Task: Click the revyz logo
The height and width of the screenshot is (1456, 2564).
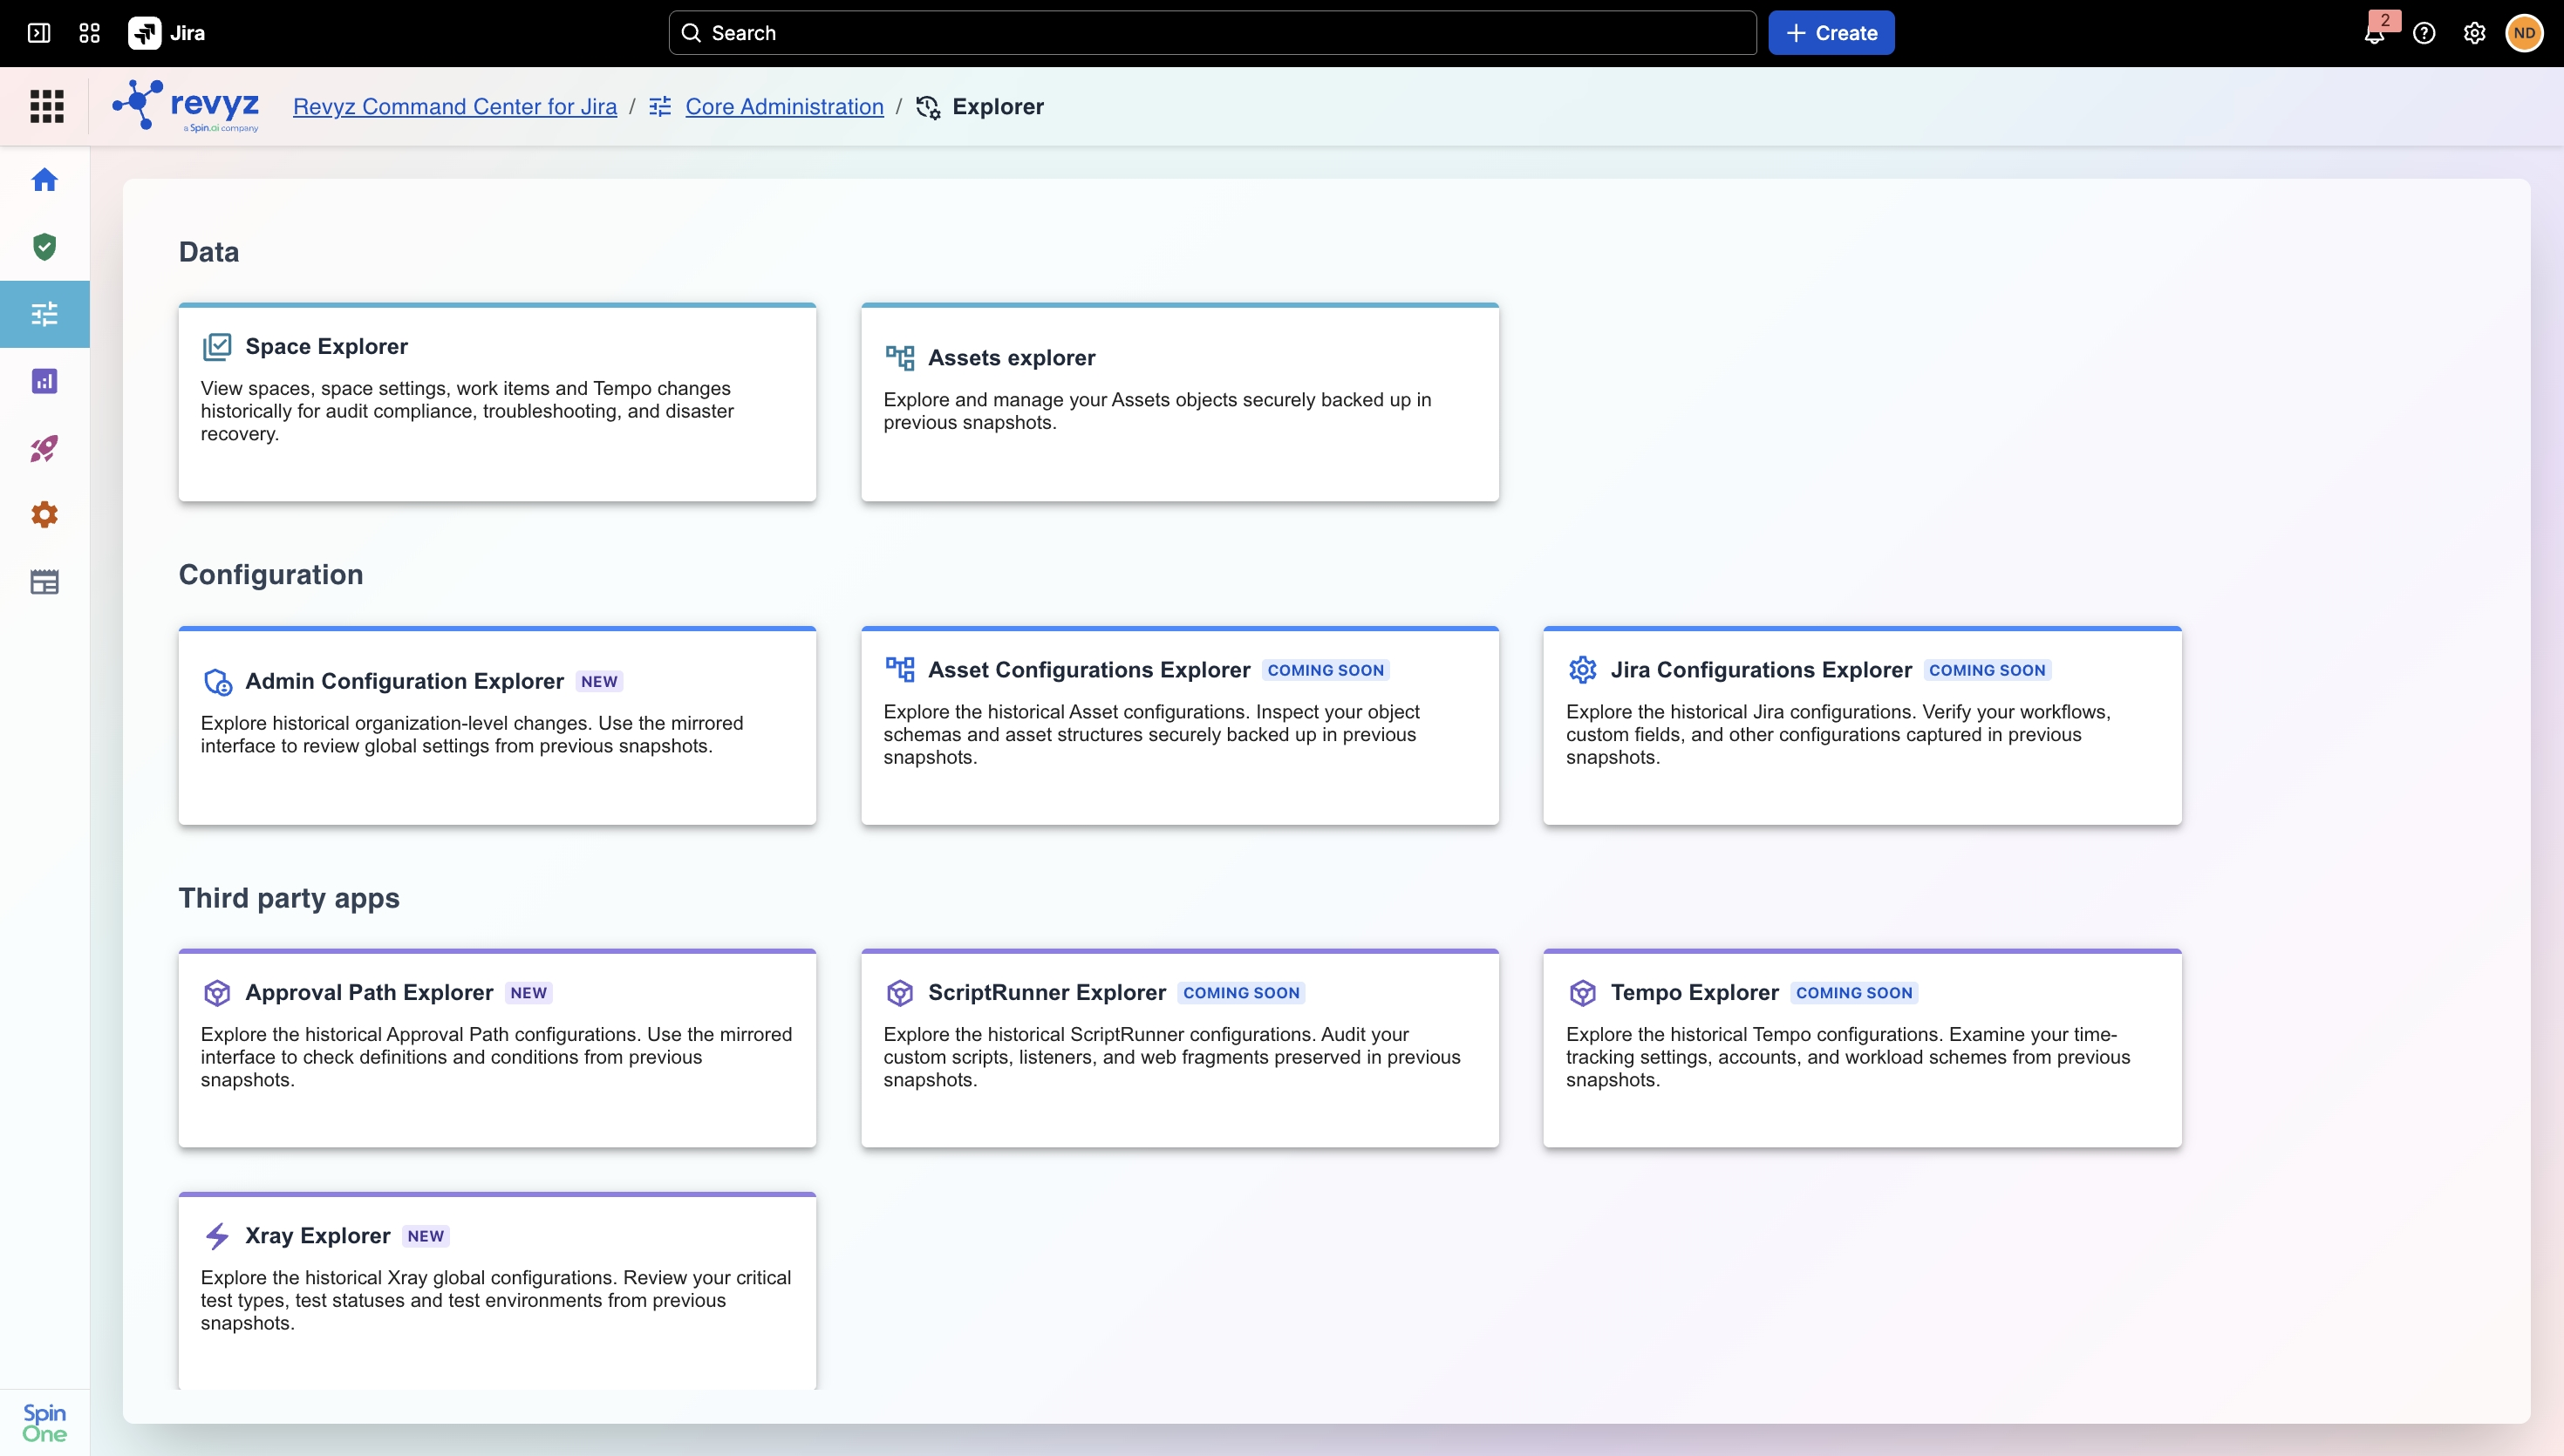Action: coord(186,106)
